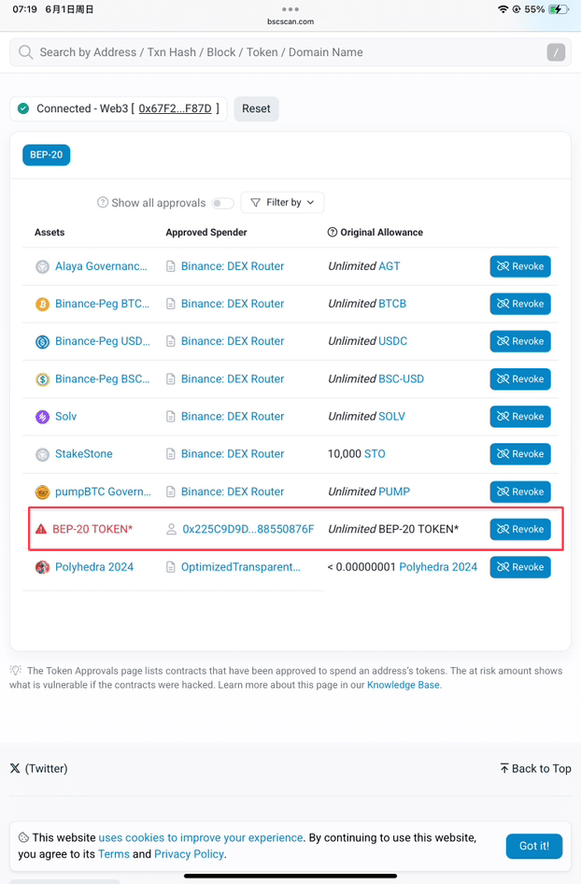This screenshot has height=884, width=581.
Task: Click the pumpBTC Governance token icon
Action: pyautogui.click(x=42, y=492)
